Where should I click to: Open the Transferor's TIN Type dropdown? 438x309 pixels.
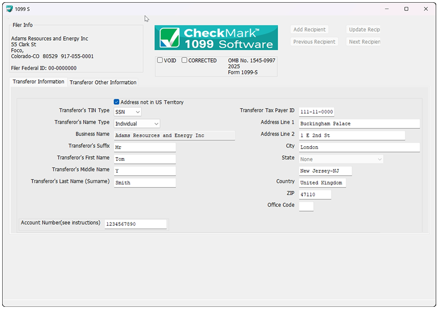coord(127,112)
